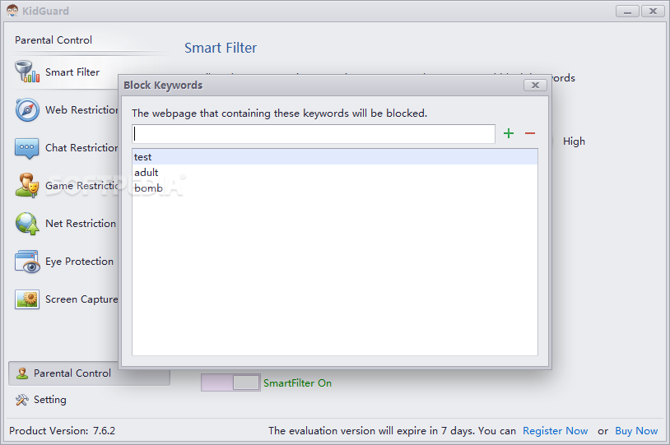
Task: Click the Register Now link
Action: (x=555, y=431)
